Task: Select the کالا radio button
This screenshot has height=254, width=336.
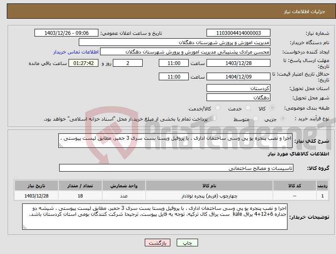Action: [272, 108]
